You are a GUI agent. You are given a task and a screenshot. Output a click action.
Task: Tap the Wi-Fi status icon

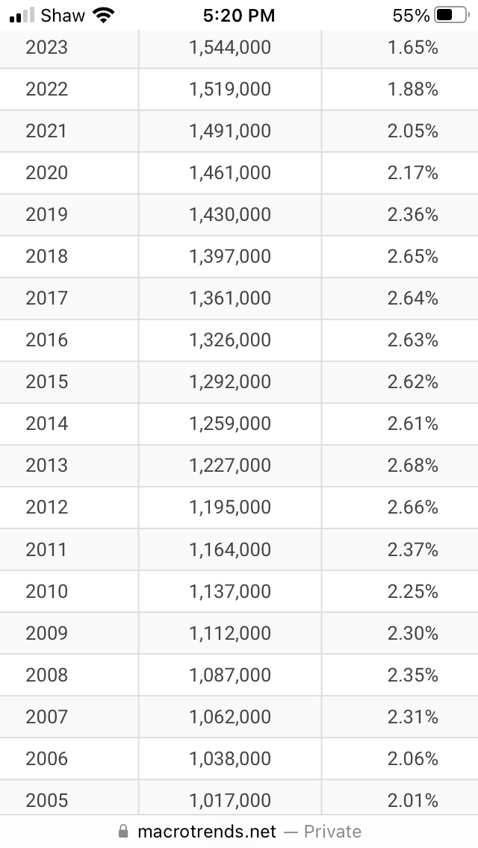click(105, 15)
